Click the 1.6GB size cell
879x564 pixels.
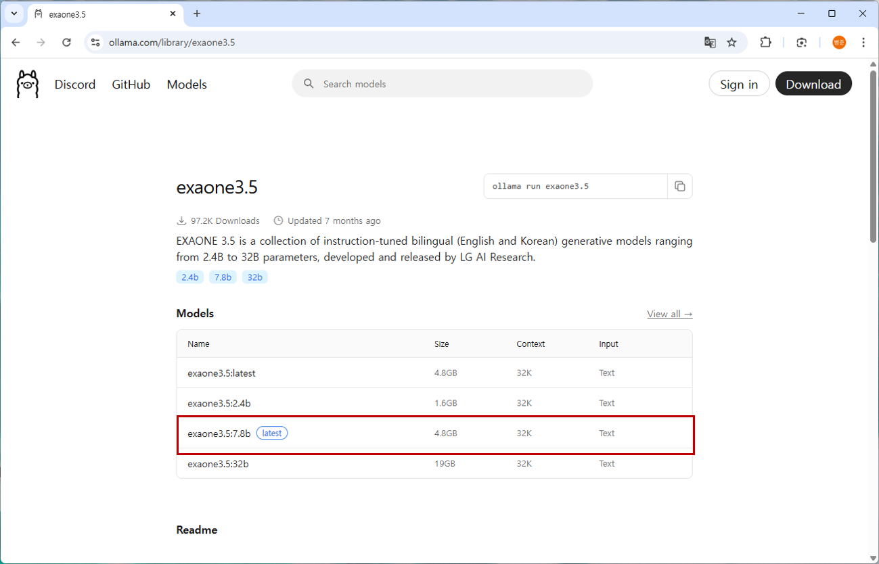(x=446, y=403)
